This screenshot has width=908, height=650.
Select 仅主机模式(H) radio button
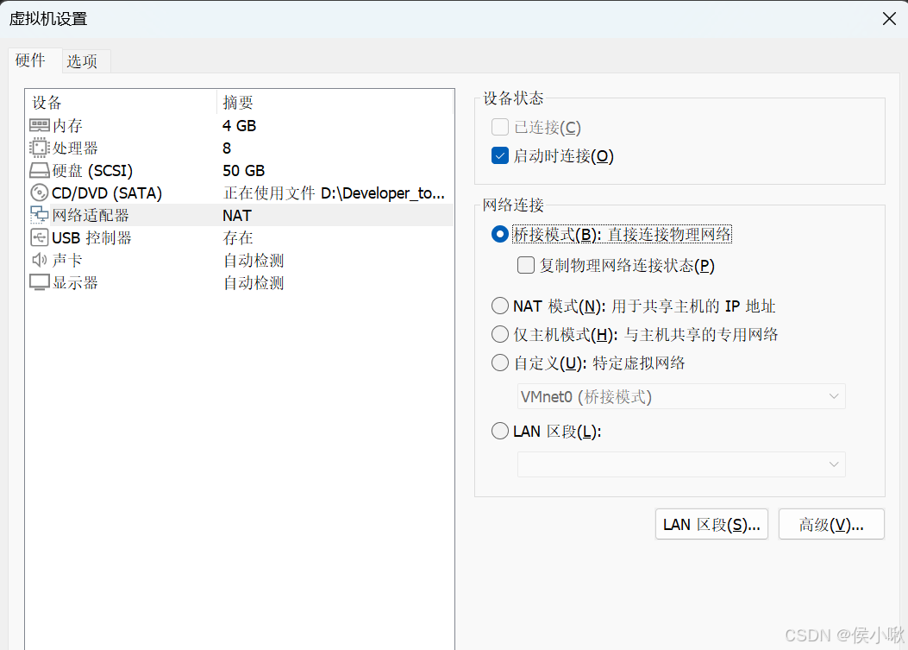tap(500, 334)
